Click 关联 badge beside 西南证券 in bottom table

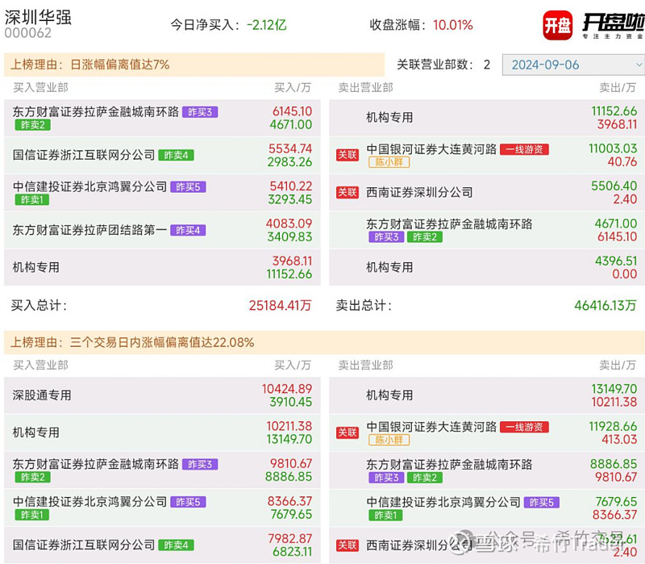(347, 545)
